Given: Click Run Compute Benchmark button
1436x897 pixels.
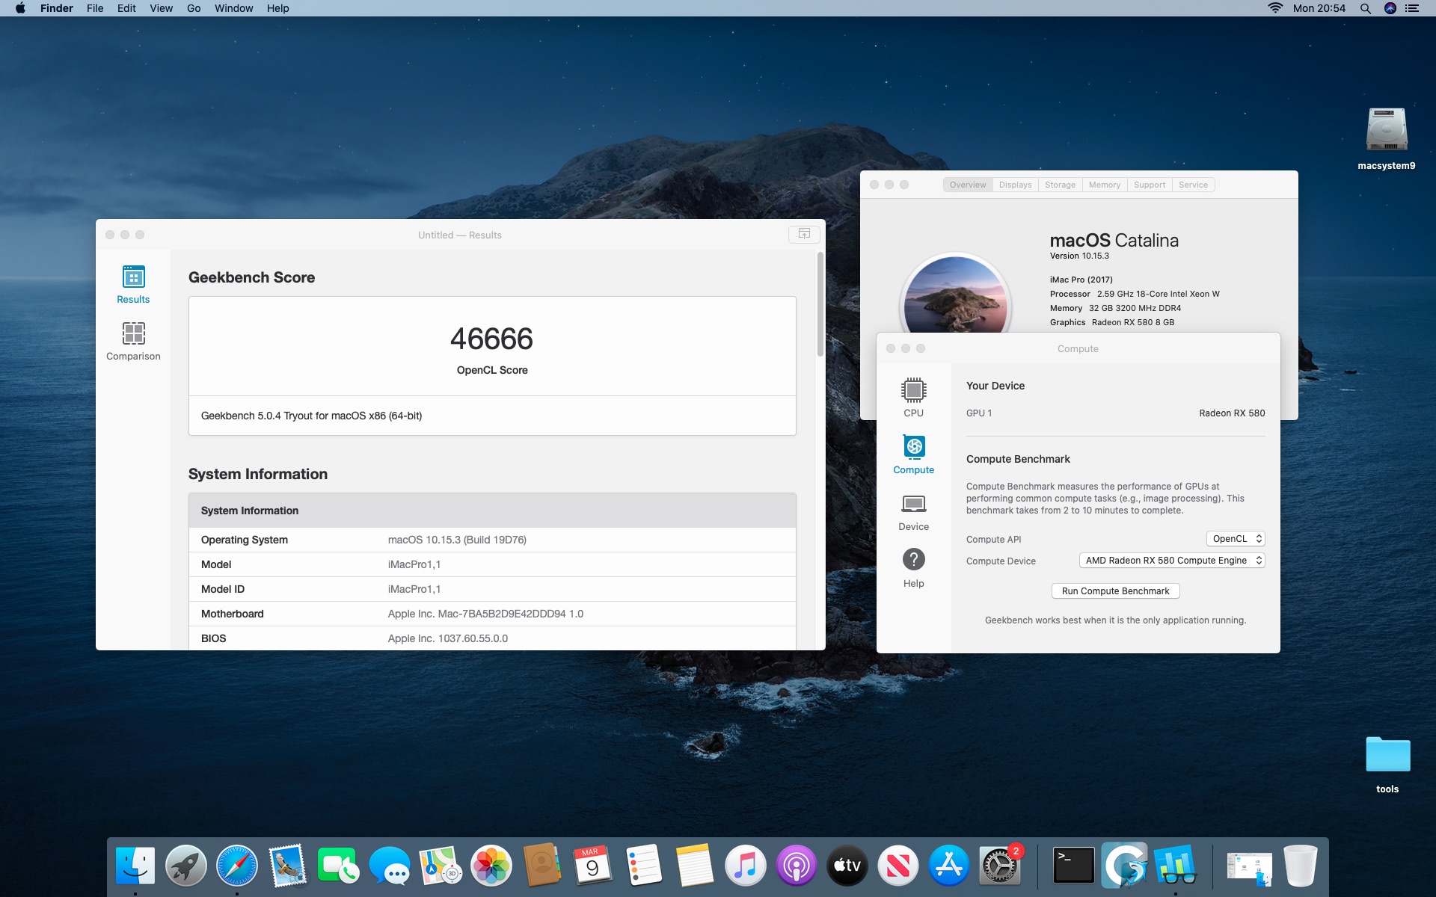Looking at the screenshot, I should 1115,591.
